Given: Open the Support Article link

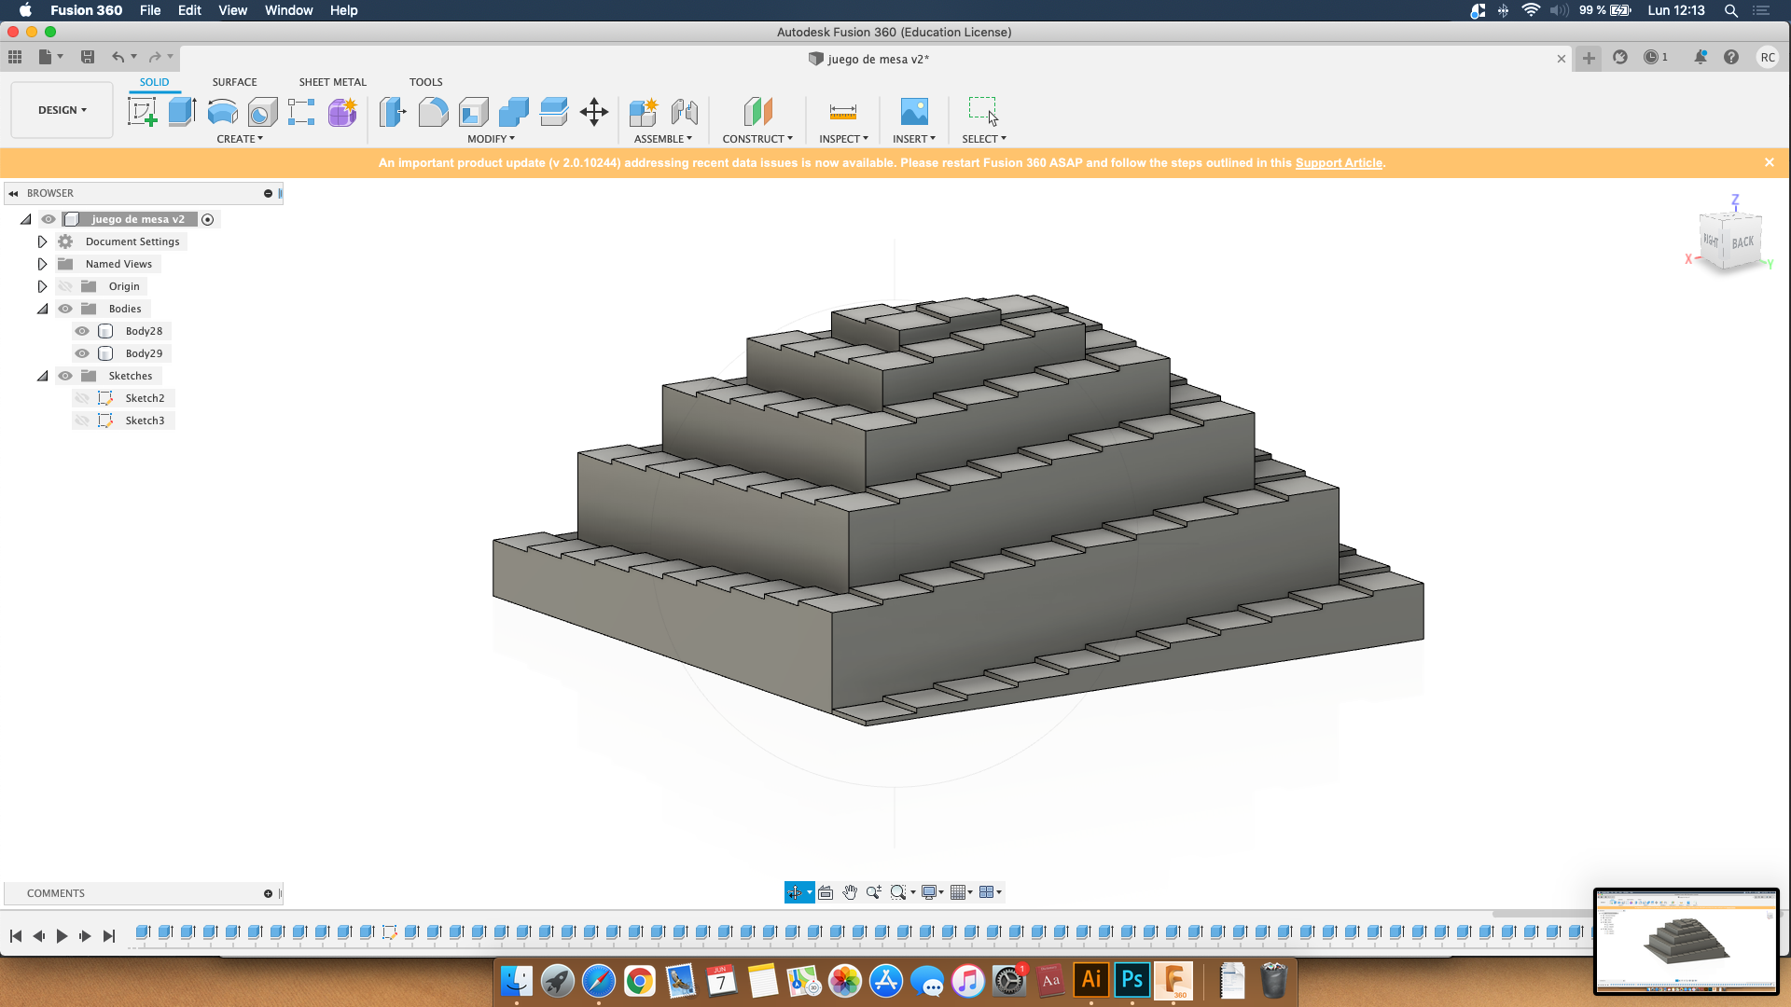Looking at the screenshot, I should (x=1338, y=162).
